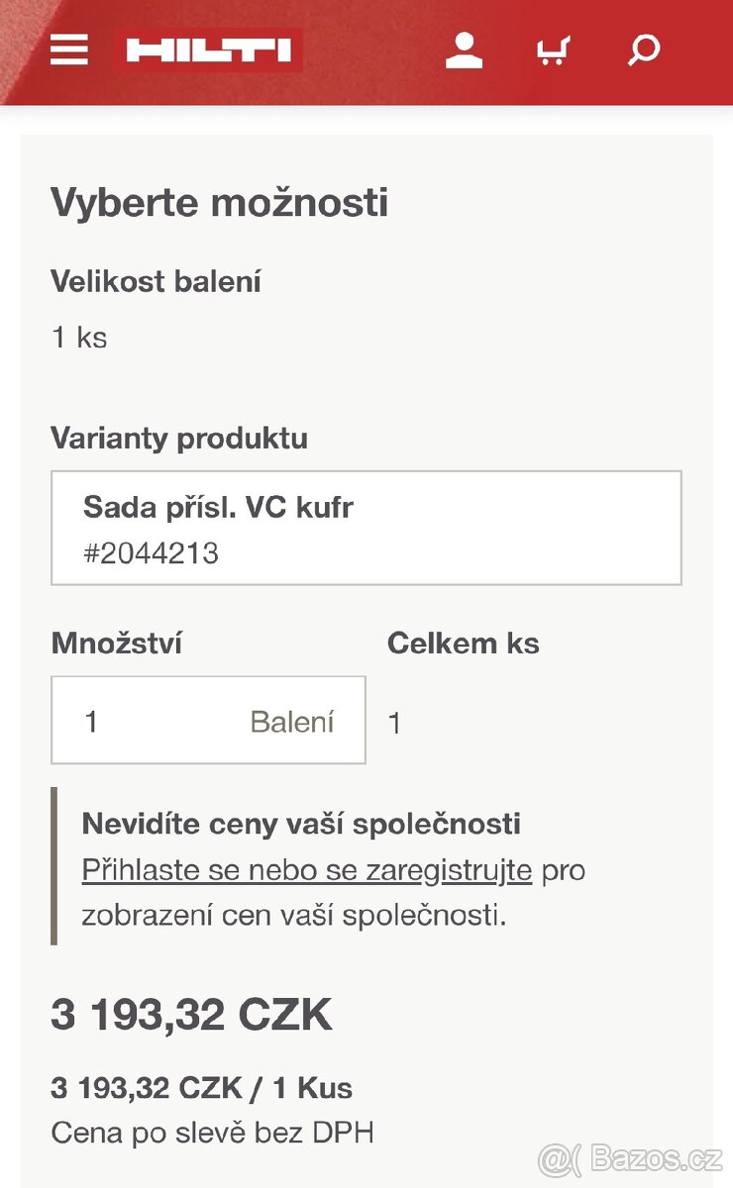The image size is (733, 1188).
Task: Open the user account icon
Action: (x=464, y=49)
